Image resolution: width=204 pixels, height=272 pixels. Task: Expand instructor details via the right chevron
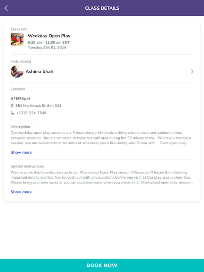[x=192, y=72]
